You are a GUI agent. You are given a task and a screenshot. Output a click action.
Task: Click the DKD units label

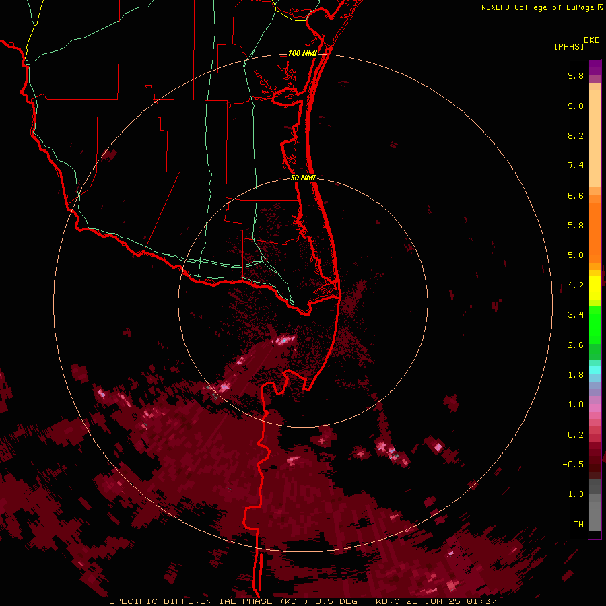click(x=592, y=40)
